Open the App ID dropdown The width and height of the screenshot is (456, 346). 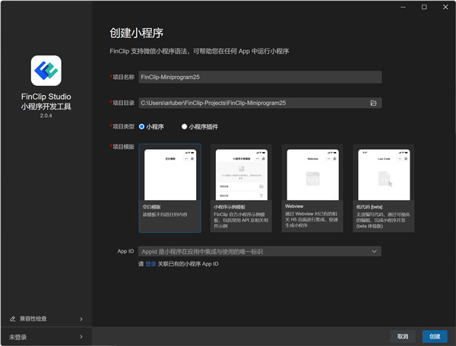click(x=260, y=252)
